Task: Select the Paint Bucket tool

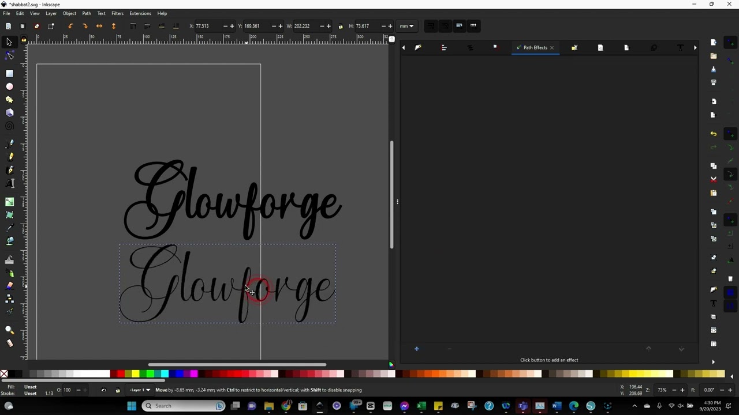Action: click(x=9, y=241)
